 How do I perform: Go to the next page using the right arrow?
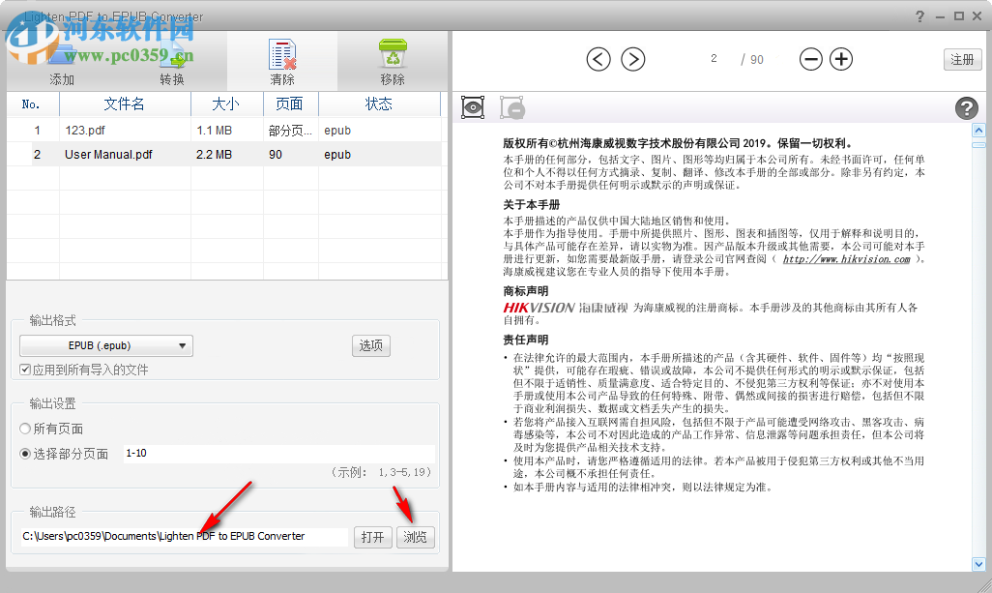pyautogui.click(x=633, y=59)
